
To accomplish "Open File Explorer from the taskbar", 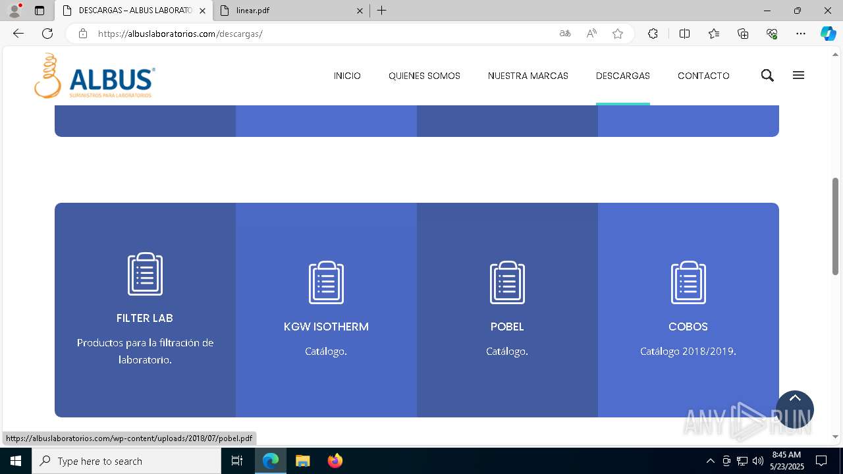I will tap(303, 461).
